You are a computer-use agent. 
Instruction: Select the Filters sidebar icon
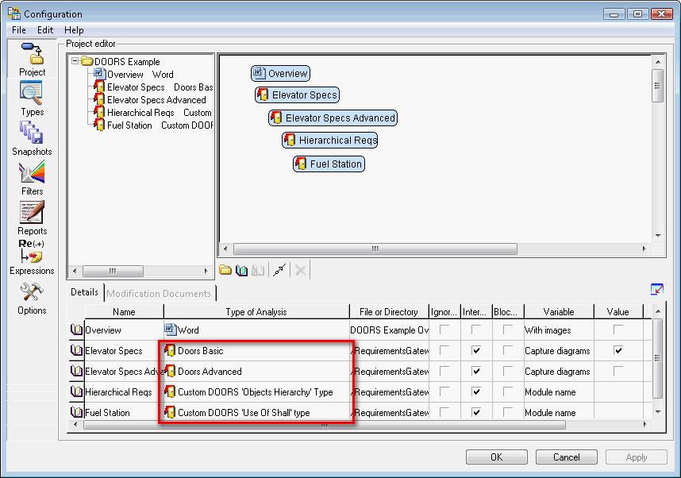click(32, 177)
